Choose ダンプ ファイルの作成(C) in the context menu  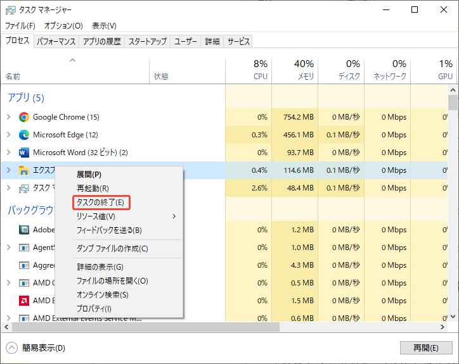pyautogui.click(x=119, y=249)
